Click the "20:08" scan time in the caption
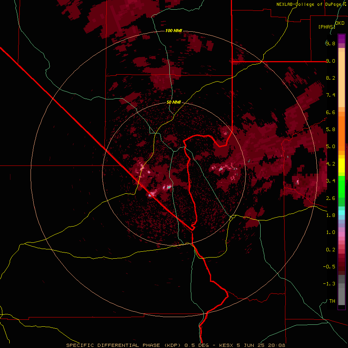 click(277, 345)
